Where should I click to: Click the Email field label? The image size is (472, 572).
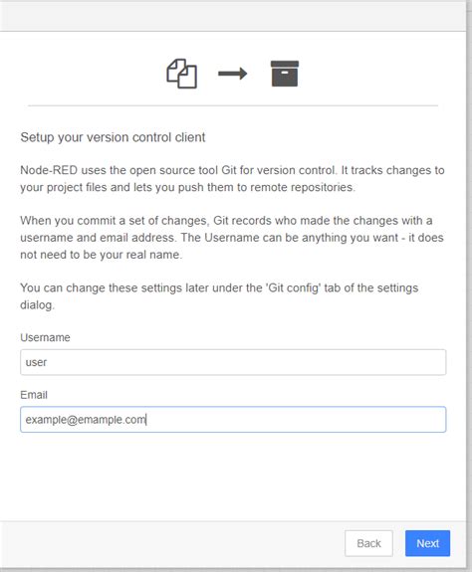coord(34,395)
